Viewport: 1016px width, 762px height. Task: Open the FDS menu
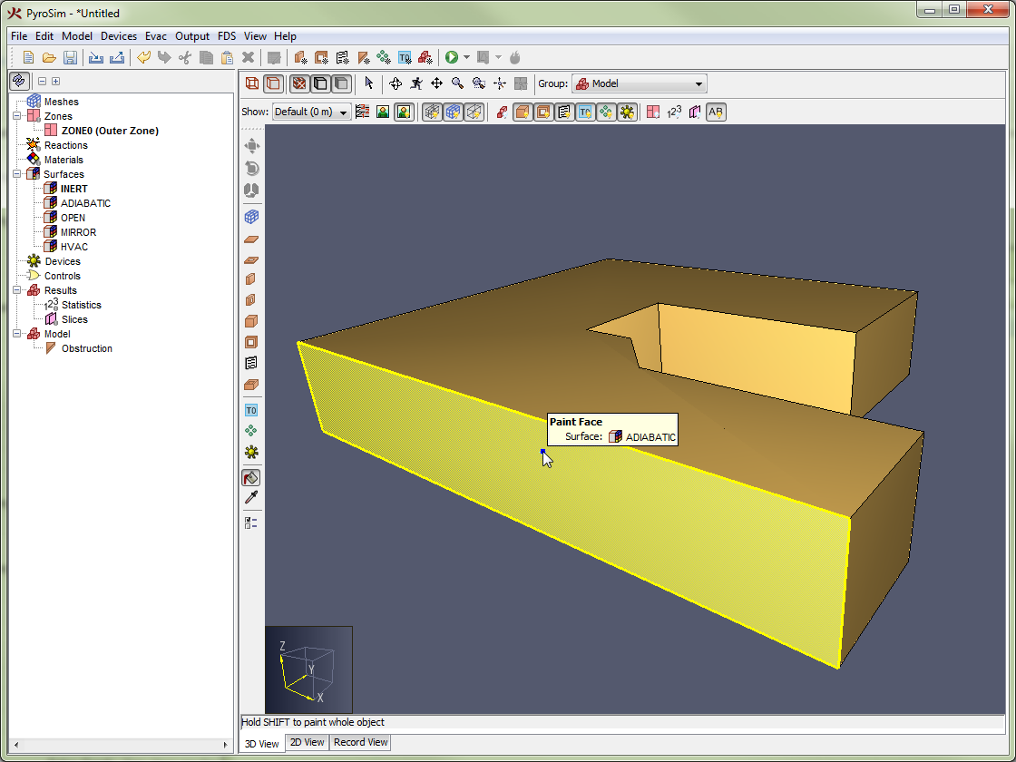tap(227, 36)
